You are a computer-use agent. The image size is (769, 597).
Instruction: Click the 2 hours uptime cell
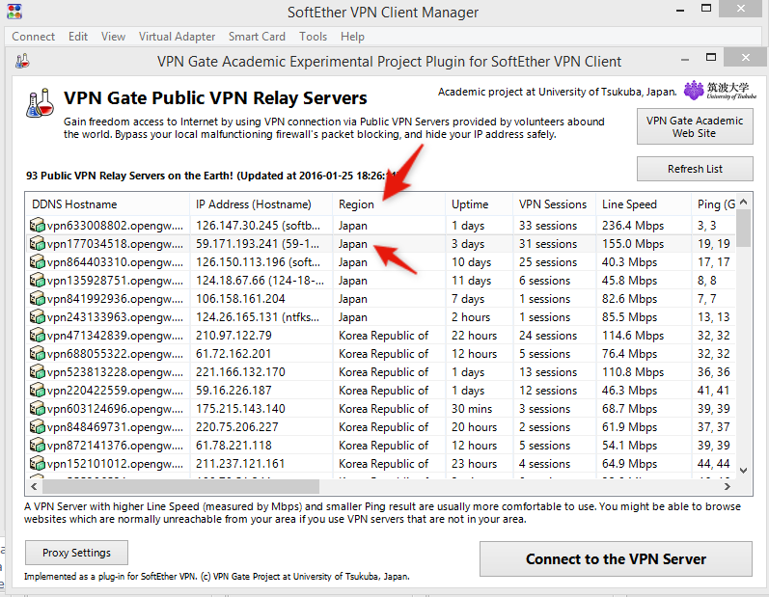(471, 317)
